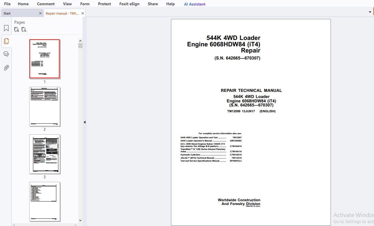
Task: Click the horizontal scrollbar right arrow in Pages
Action: [76, 225]
